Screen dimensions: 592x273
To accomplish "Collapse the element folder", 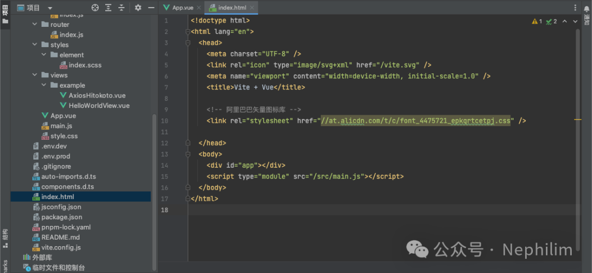I will click(x=44, y=55).
